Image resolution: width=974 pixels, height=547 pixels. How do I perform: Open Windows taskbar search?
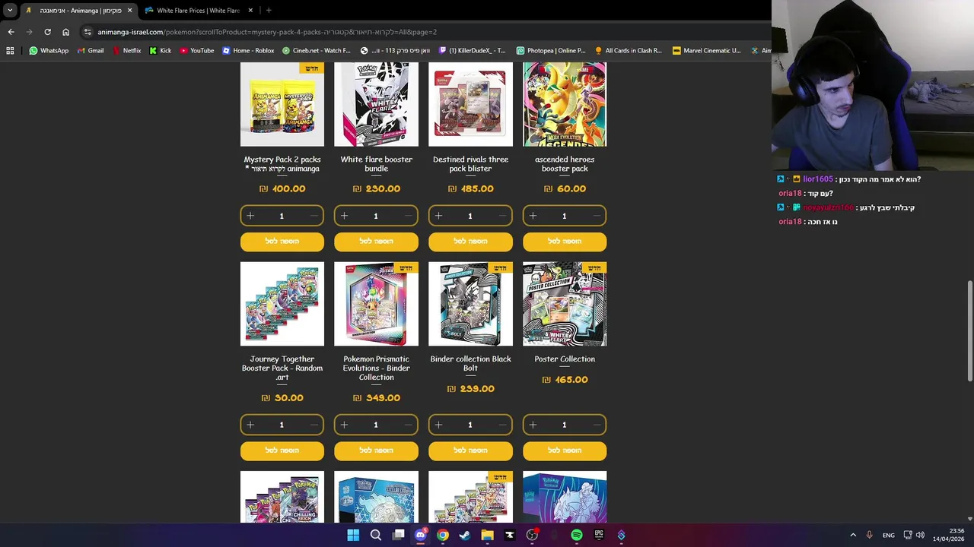(375, 535)
